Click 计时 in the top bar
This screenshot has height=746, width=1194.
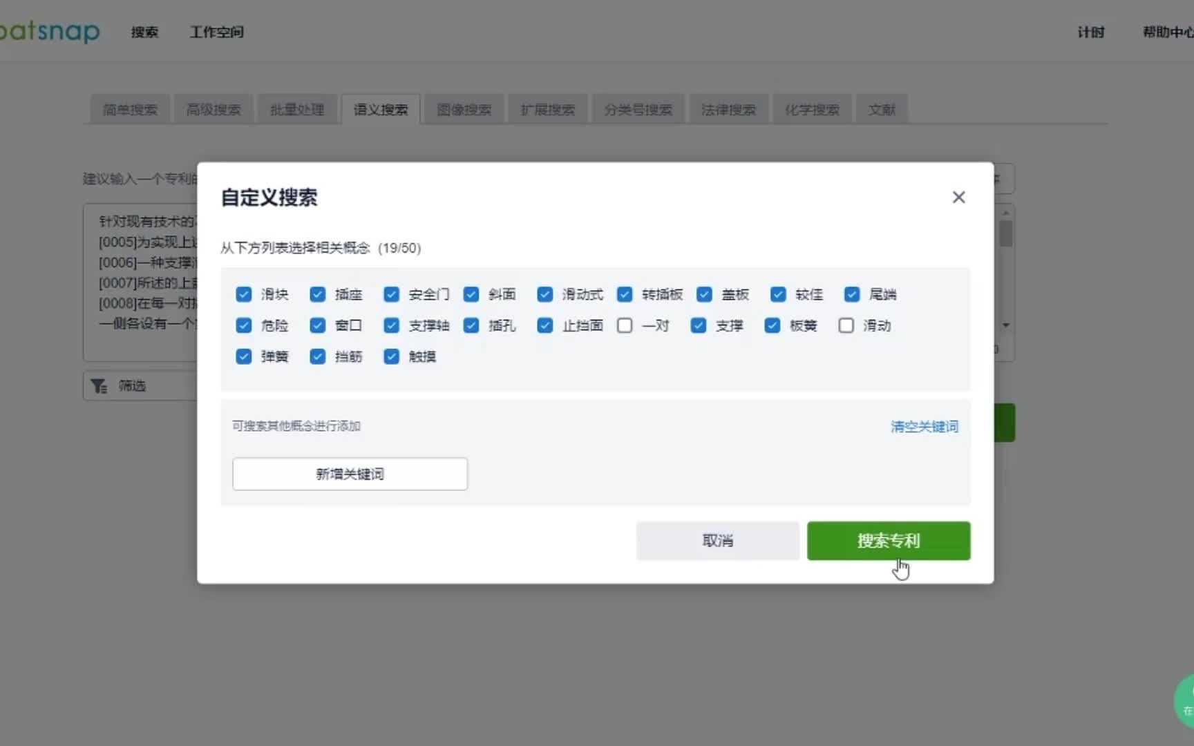[1091, 32]
